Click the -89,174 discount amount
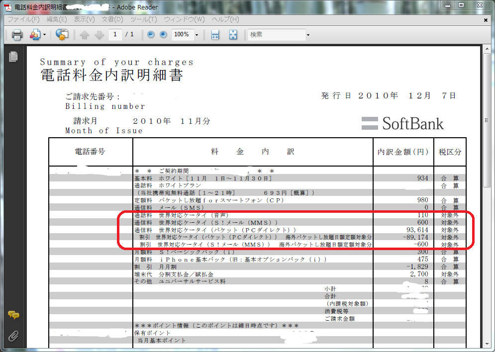 click(x=415, y=237)
